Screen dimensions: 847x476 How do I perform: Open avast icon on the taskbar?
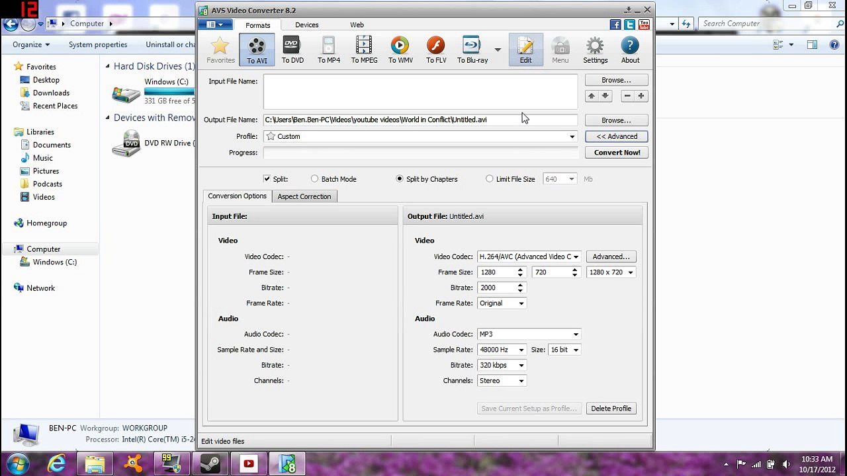tap(134, 464)
